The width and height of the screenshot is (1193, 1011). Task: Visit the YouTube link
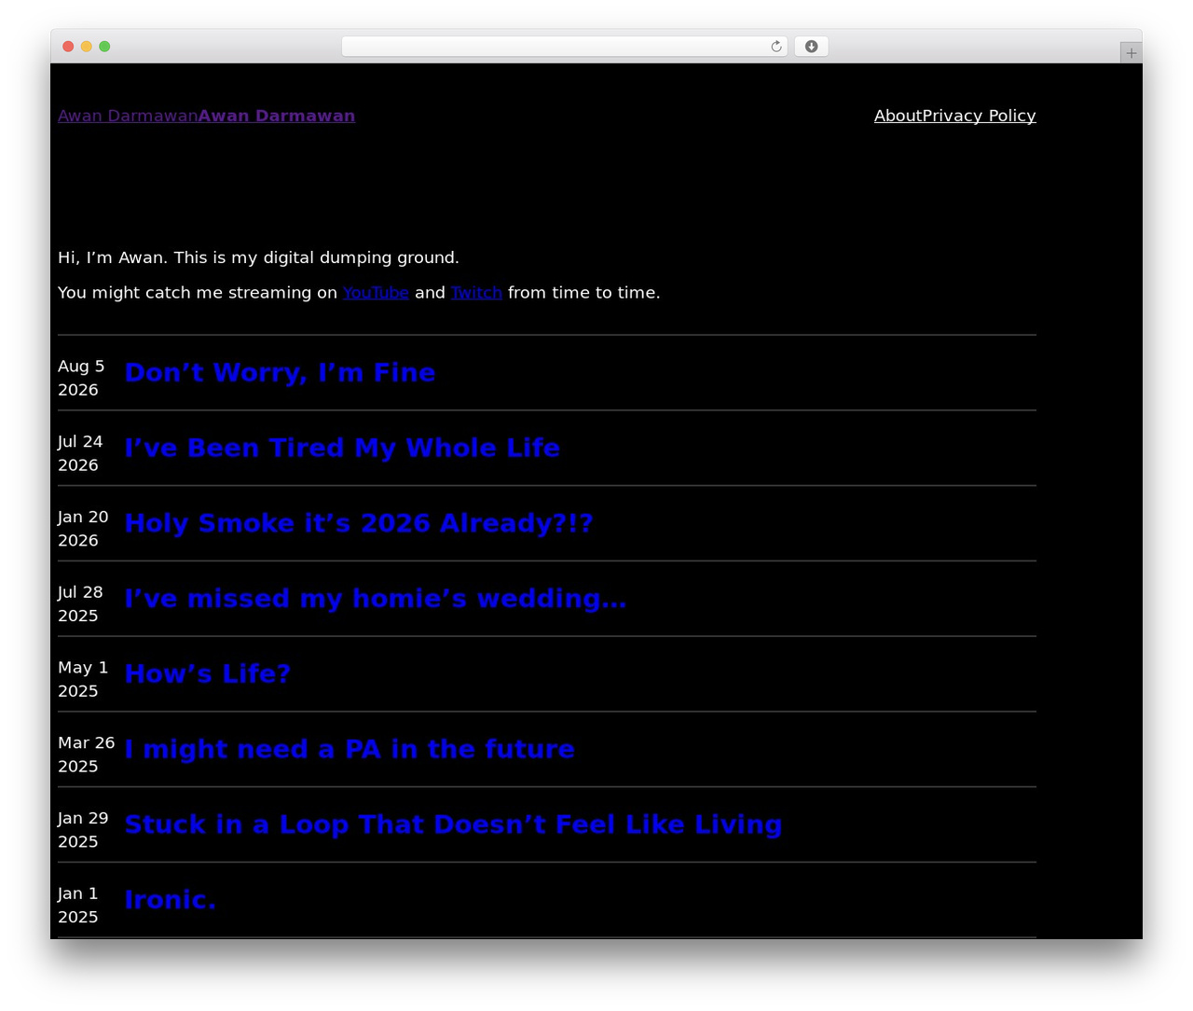(x=376, y=293)
